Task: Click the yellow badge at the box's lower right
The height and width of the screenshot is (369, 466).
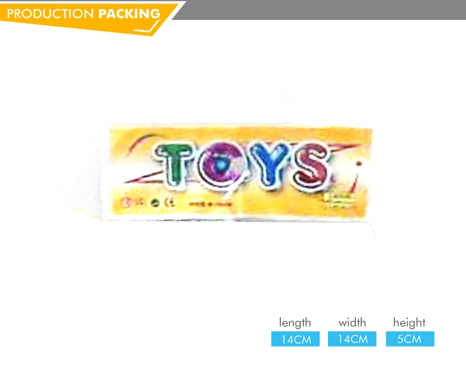Action: point(340,199)
